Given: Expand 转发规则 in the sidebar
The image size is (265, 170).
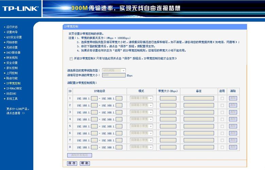Looking at the screenshot, I should [12, 57].
